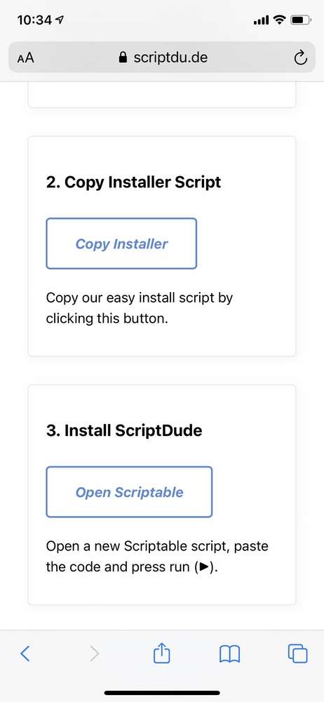This screenshot has width=324, height=702.
Task: Tap the cellular signal bars icon
Action: pos(261,20)
